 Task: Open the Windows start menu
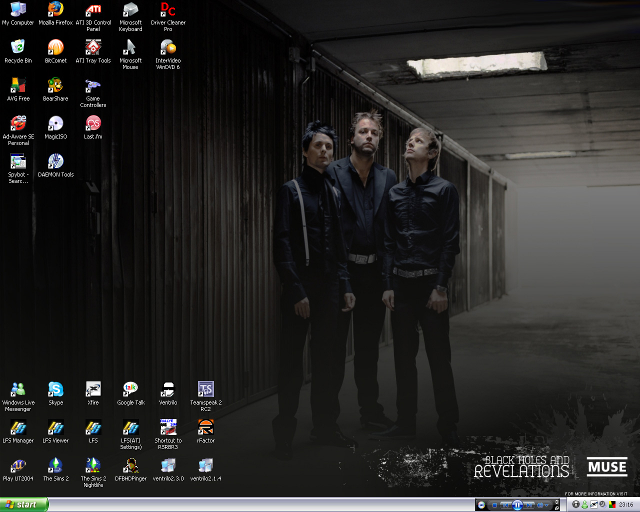pos(24,504)
